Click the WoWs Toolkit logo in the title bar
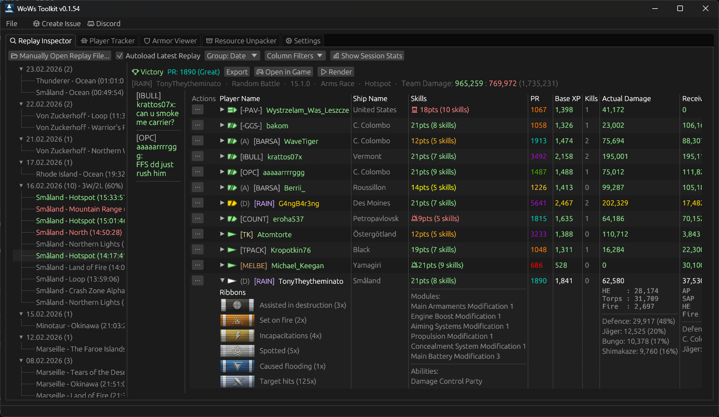The image size is (719, 417). coord(8,8)
